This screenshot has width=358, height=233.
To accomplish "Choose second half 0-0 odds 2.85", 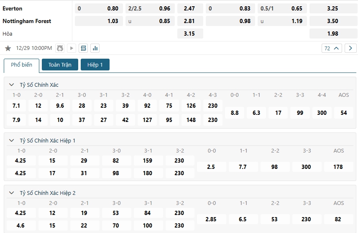I will pyautogui.click(x=211, y=219).
